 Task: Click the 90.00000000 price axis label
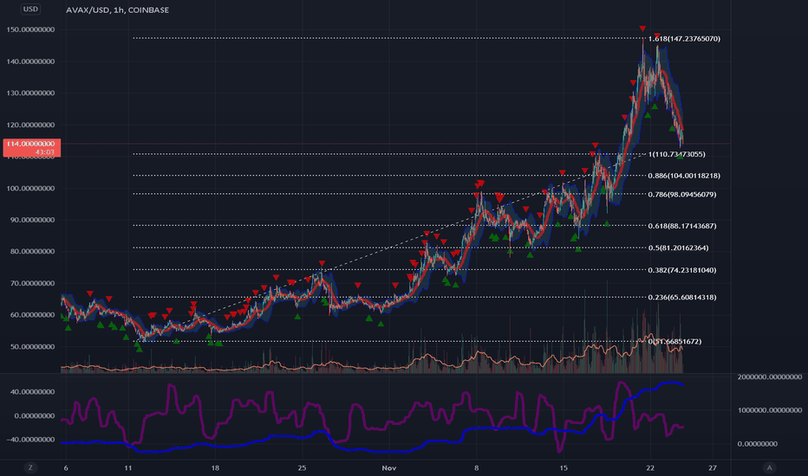(x=32, y=220)
